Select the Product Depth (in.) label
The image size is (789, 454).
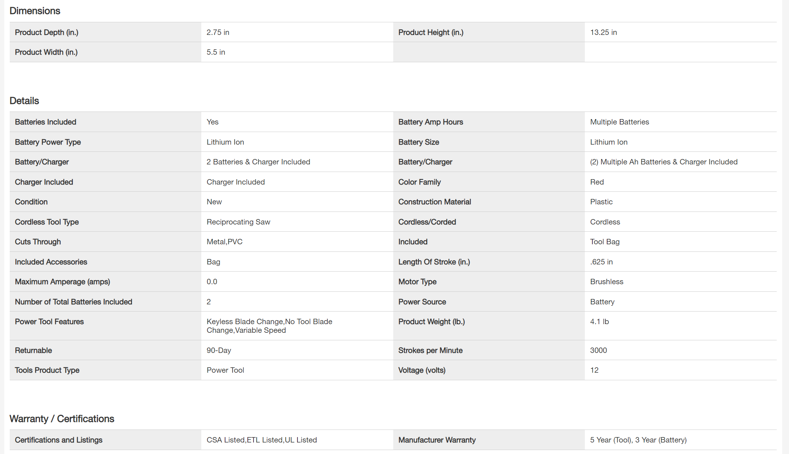(x=46, y=32)
